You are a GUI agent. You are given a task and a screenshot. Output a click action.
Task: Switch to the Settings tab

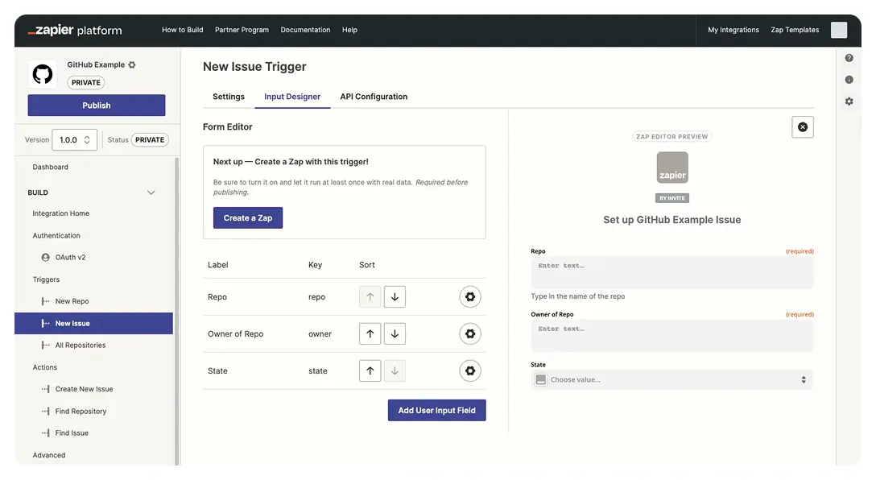(229, 97)
